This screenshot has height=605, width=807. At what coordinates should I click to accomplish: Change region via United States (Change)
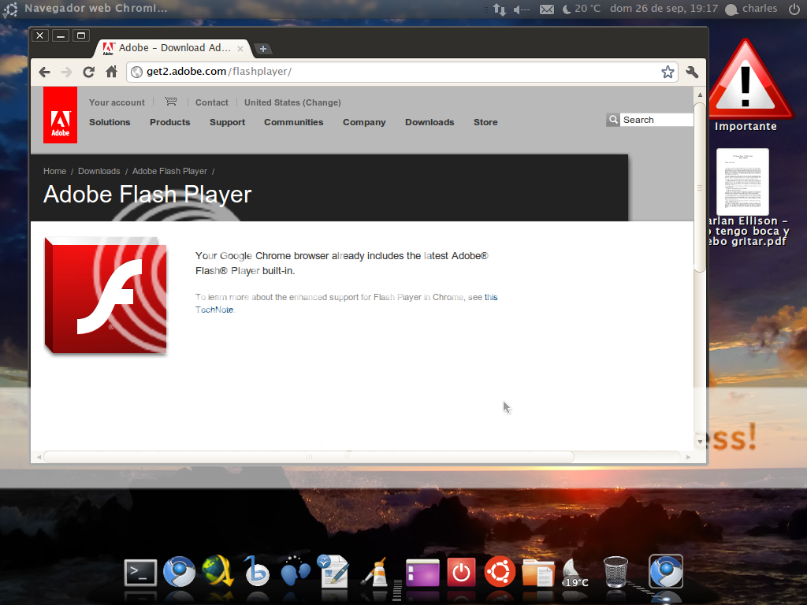(292, 102)
